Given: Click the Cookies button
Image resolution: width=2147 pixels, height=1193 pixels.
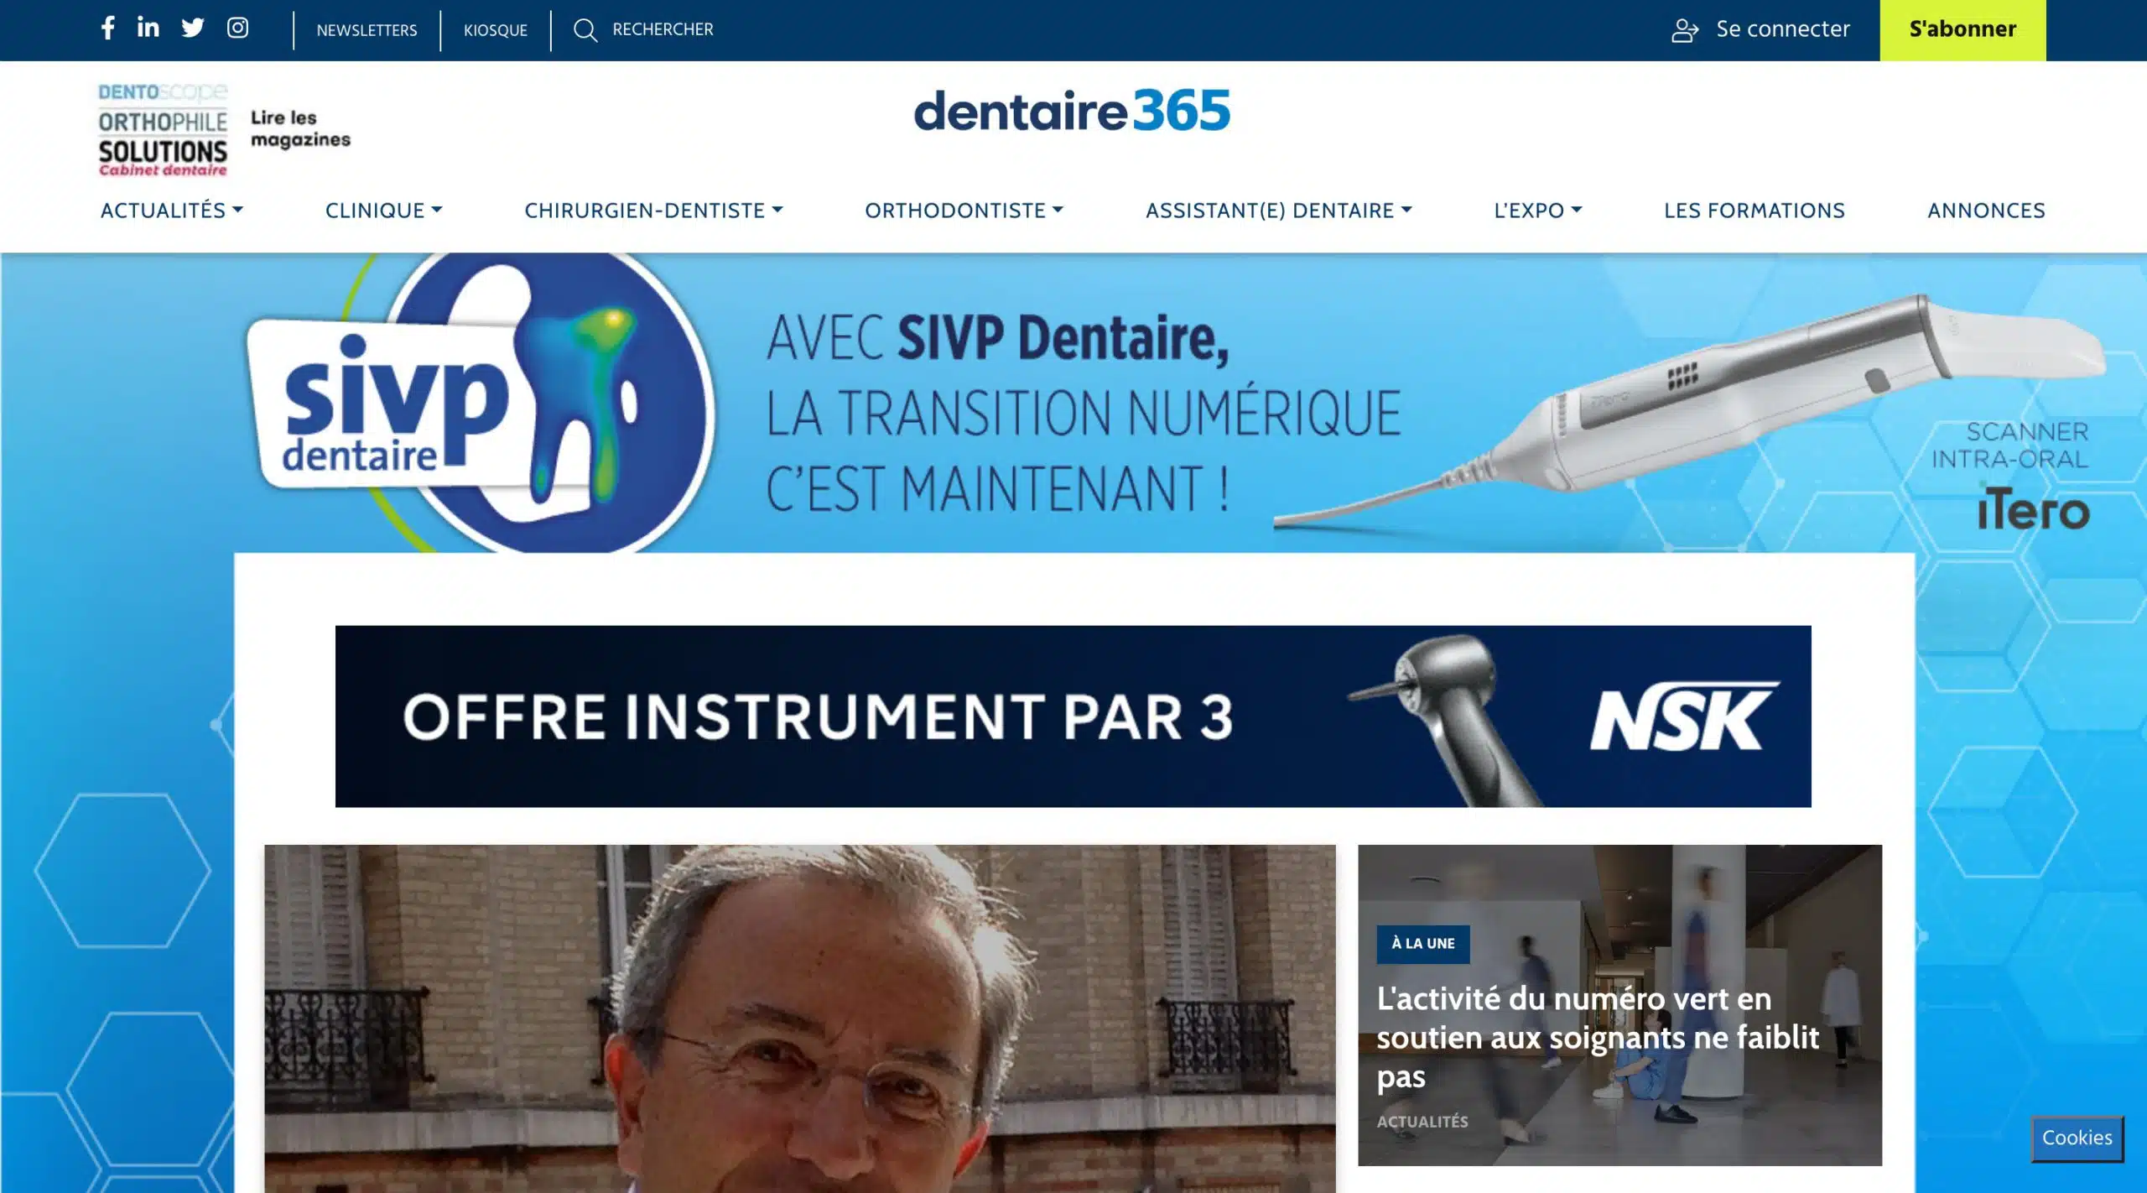Looking at the screenshot, I should click(x=2077, y=1138).
